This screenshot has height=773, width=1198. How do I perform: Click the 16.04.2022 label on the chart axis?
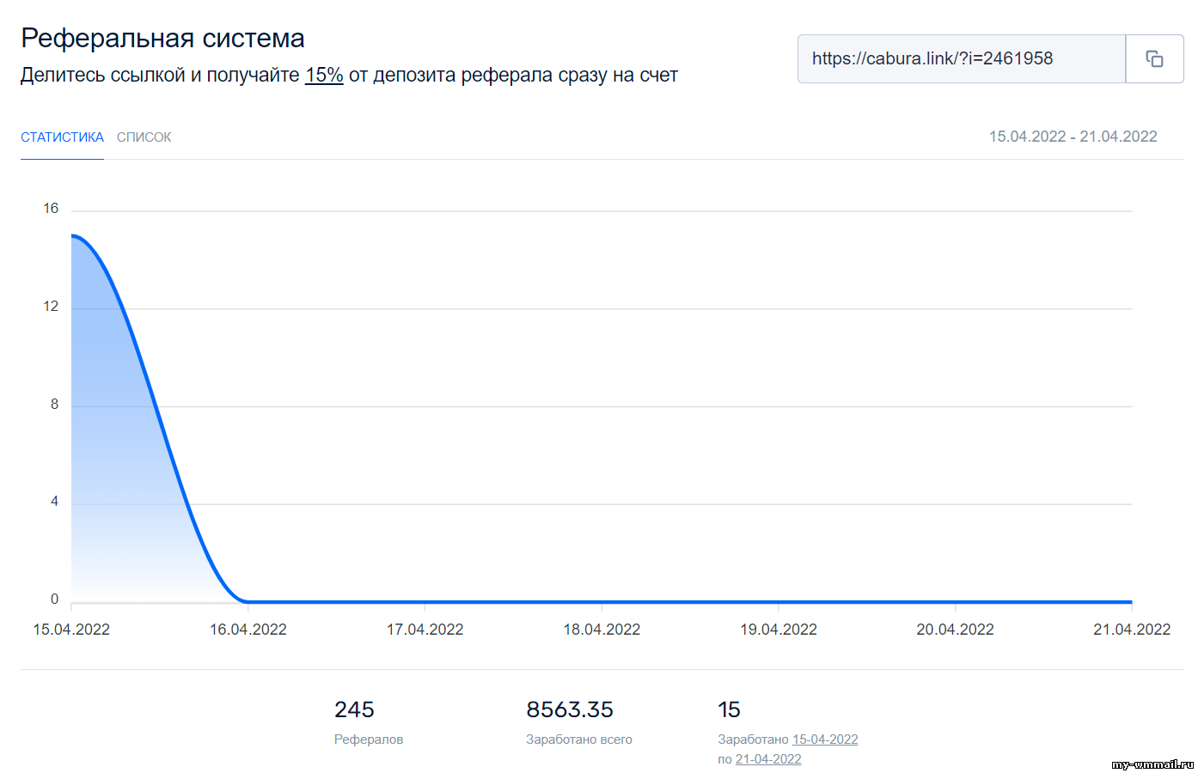[x=248, y=630]
